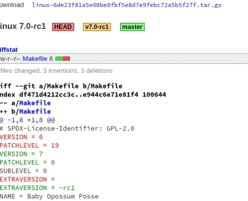Click the 'diff --git a/Makefile b/Makefile' line
Viewport: 248px width, 201px height.
point(61,86)
